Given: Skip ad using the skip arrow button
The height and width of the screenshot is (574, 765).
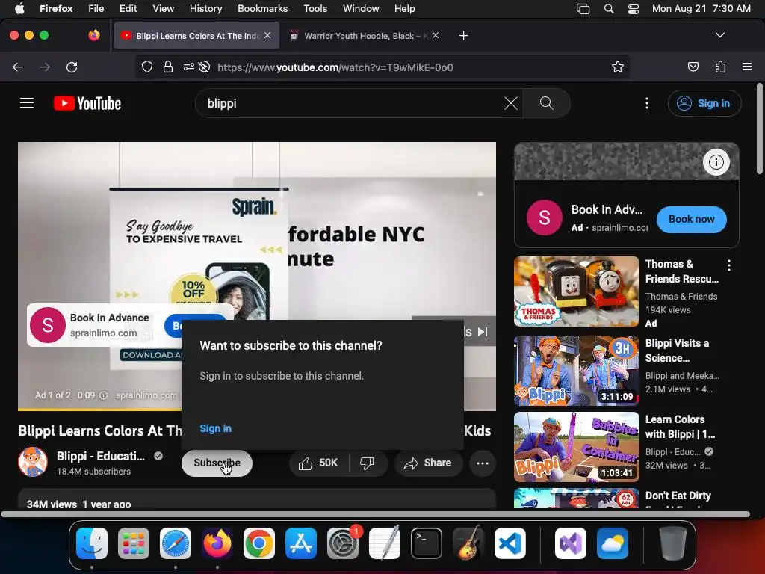Looking at the screenshot, I should click(483, 332).
